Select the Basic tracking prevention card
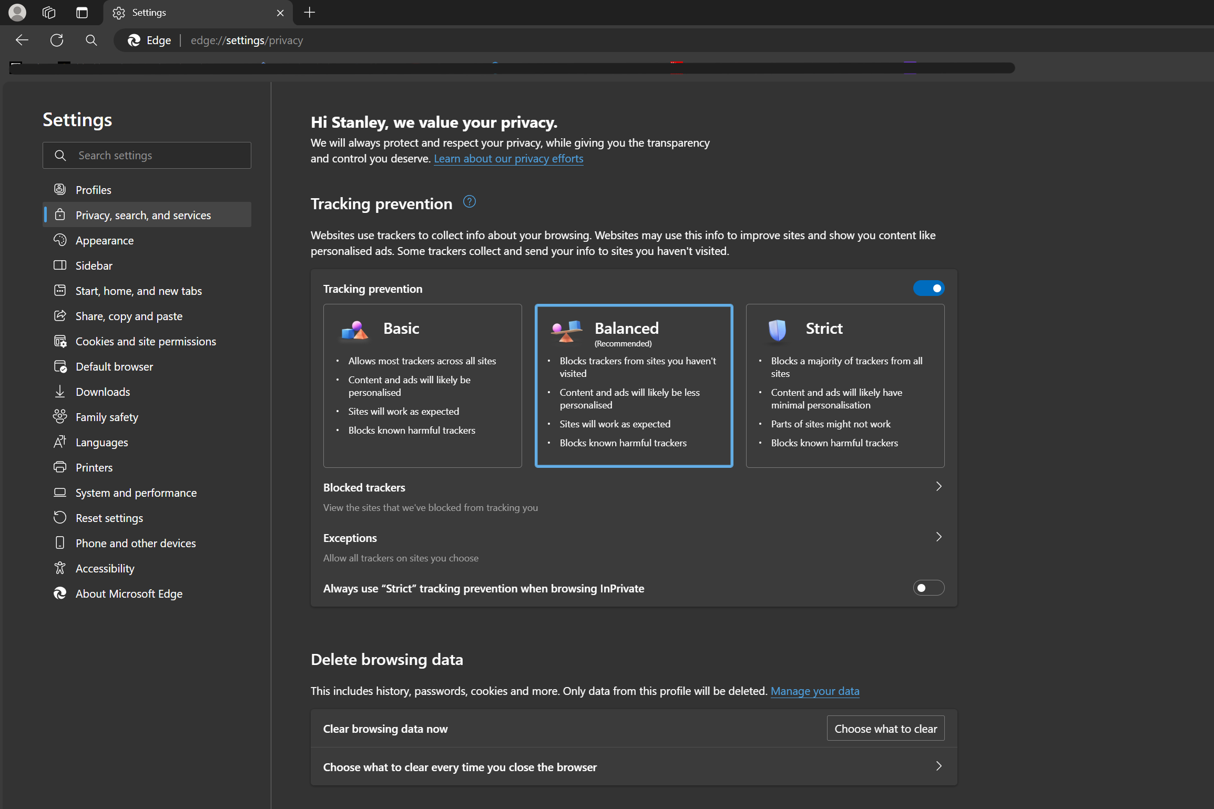 point(422,385)
